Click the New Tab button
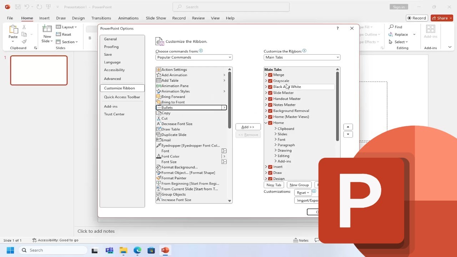The height and width of the screenshot is (257, 457). (274, 185)
